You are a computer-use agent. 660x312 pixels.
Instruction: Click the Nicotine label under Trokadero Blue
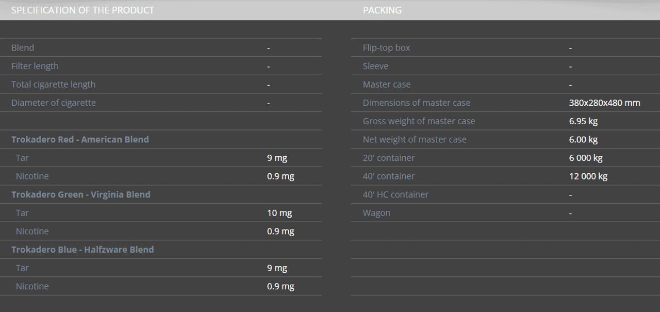pos(32,286)
